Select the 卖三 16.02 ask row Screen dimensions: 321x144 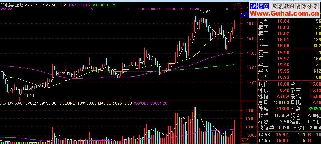[x=289, y=33]
